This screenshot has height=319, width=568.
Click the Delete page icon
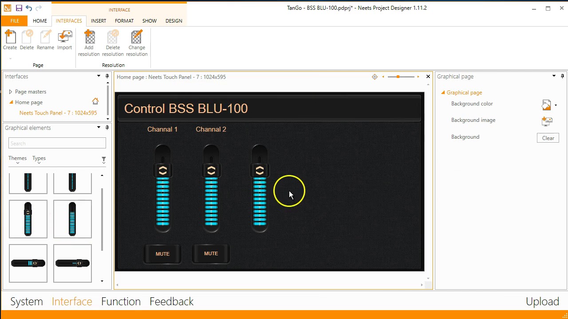(x=27, y=36)
